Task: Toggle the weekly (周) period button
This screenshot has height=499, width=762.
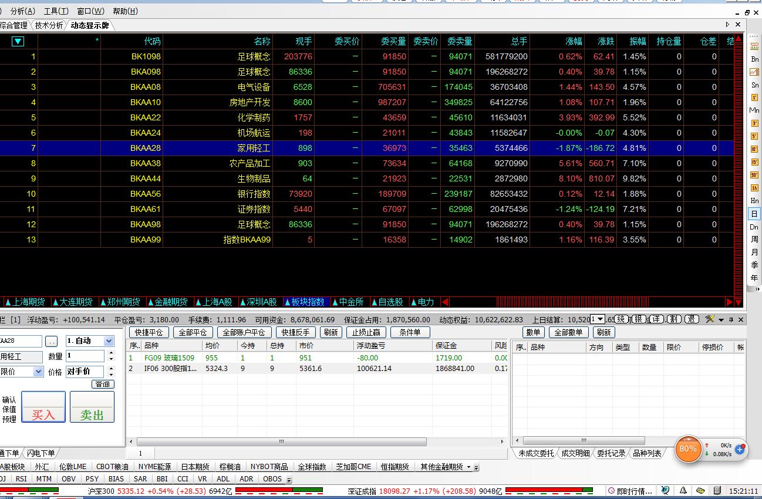Action: [754, 240]
